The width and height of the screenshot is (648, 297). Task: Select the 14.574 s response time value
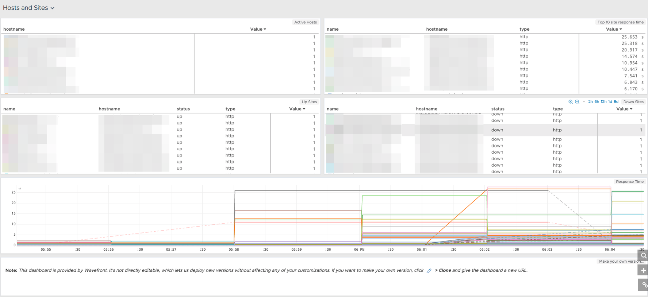632,57
